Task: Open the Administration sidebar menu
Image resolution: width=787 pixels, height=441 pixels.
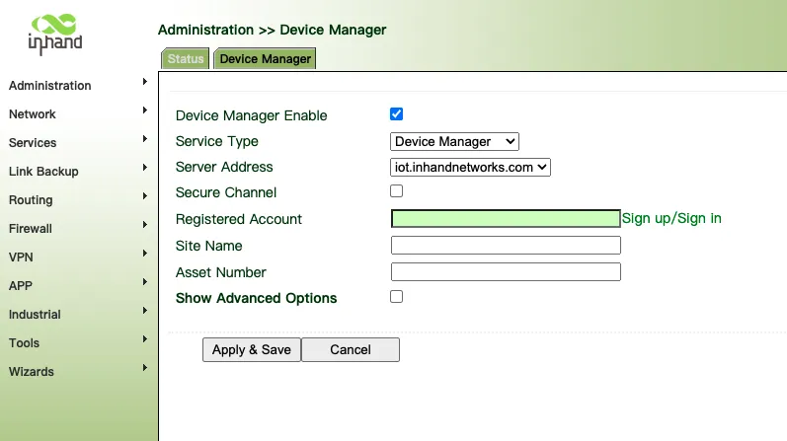Action: [x=49, y=85]
